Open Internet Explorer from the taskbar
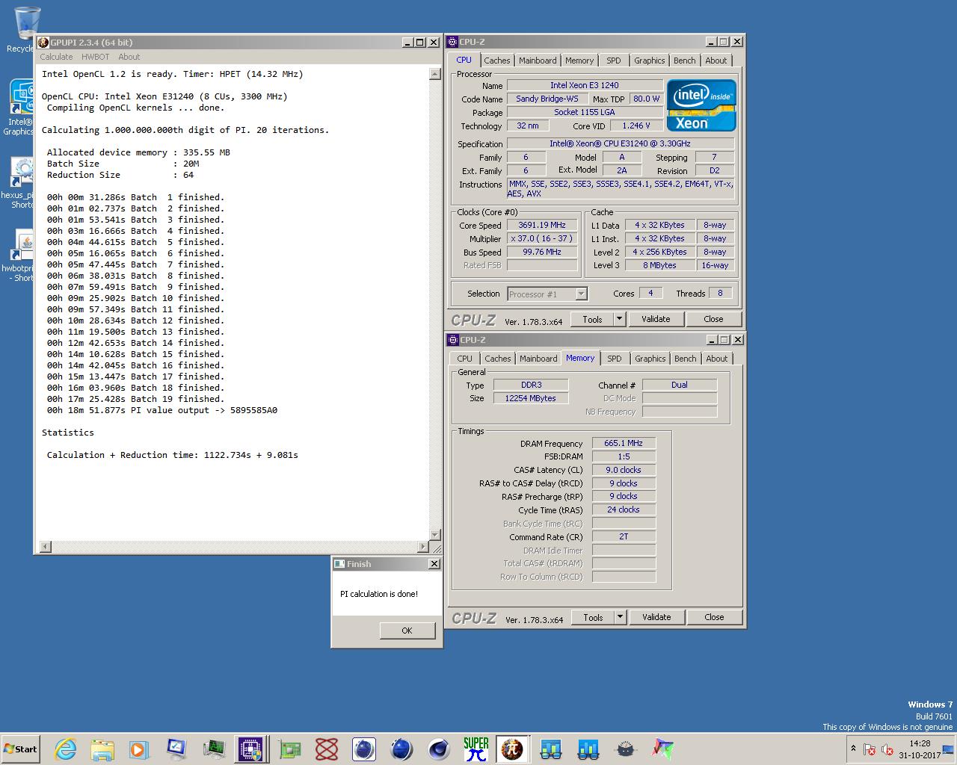 [66, 749]
